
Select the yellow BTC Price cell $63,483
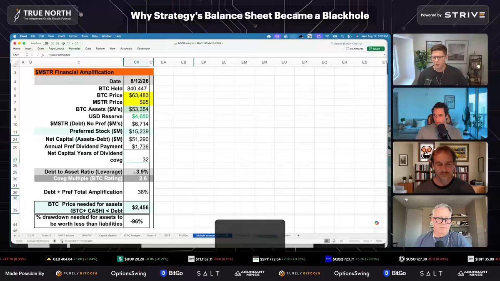136,95
